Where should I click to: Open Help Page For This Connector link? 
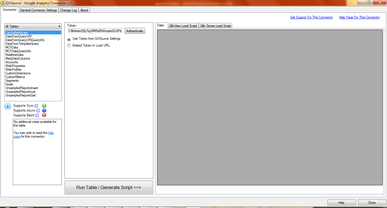click(359, 17)
